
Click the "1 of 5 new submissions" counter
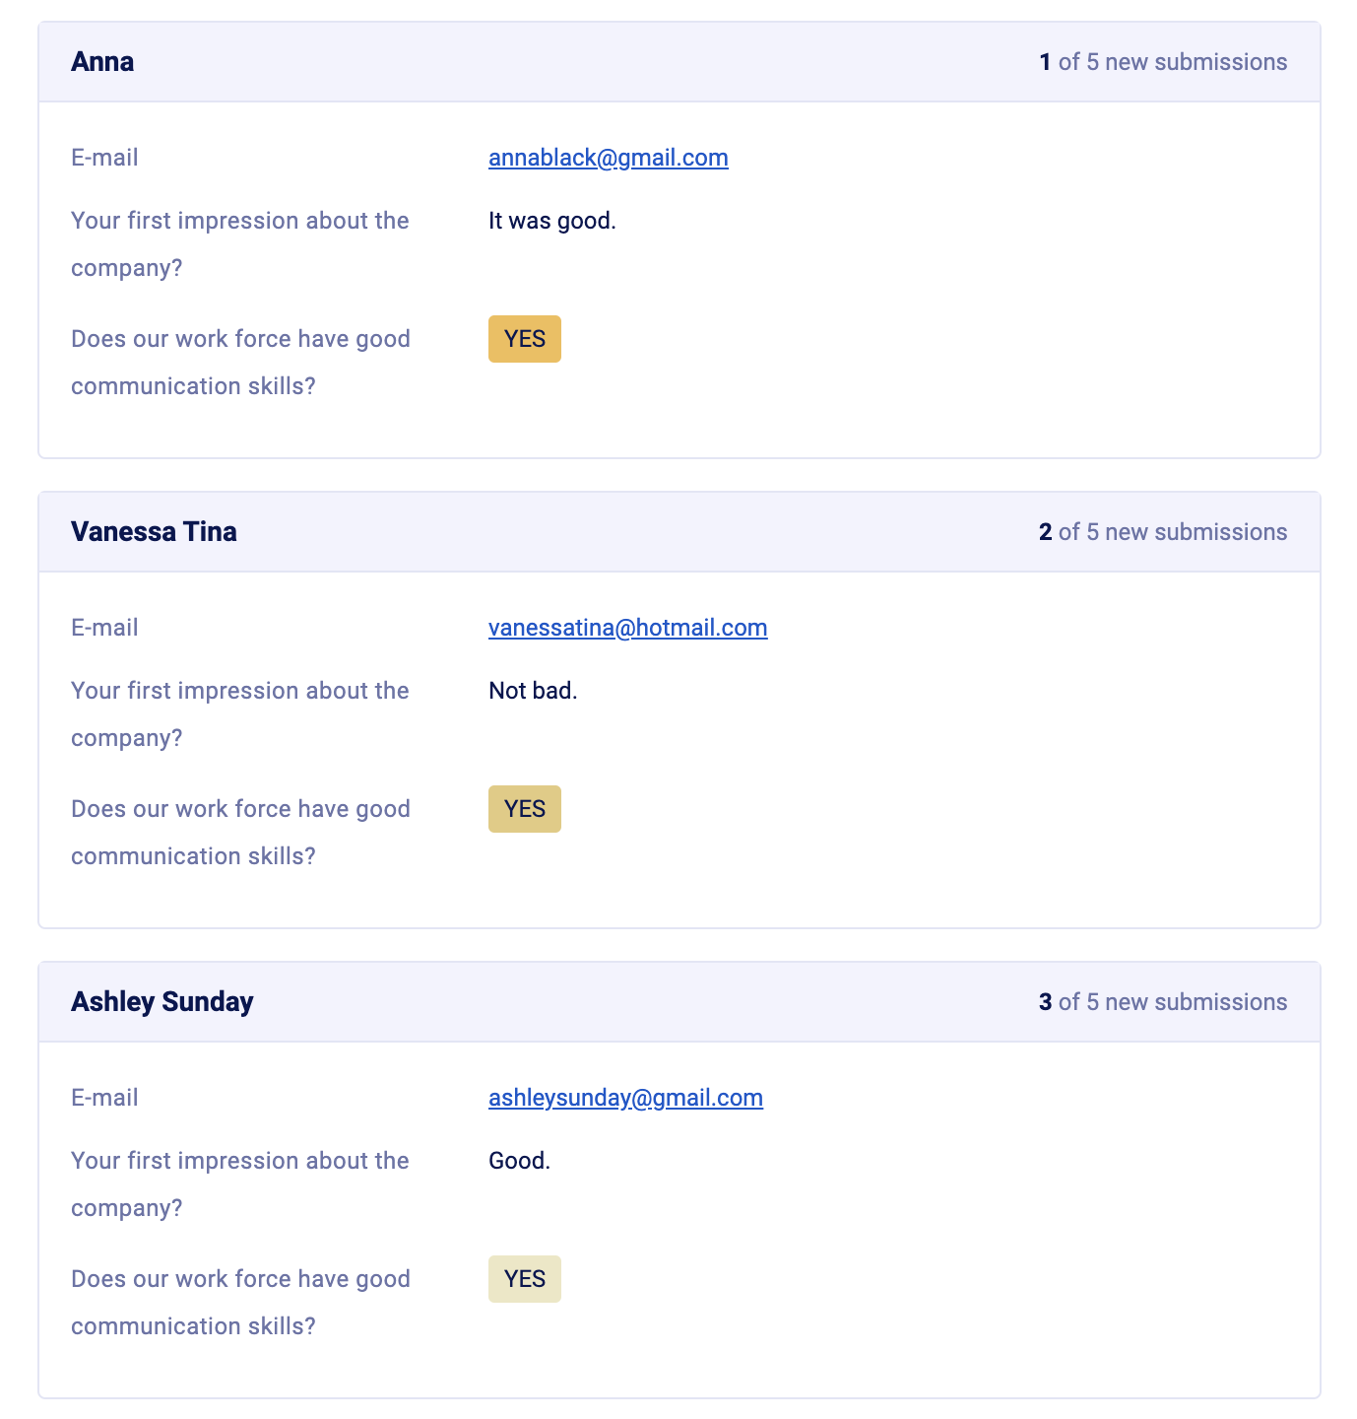pos(1162,62)
